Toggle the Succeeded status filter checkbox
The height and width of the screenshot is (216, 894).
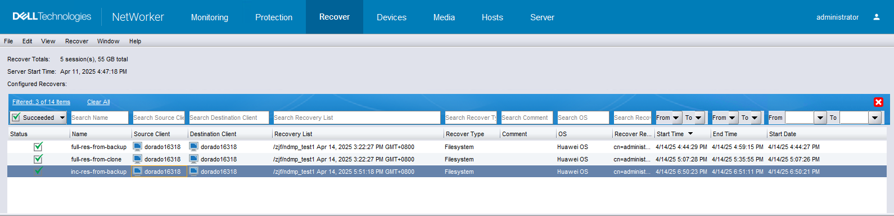tap(16, 118)
